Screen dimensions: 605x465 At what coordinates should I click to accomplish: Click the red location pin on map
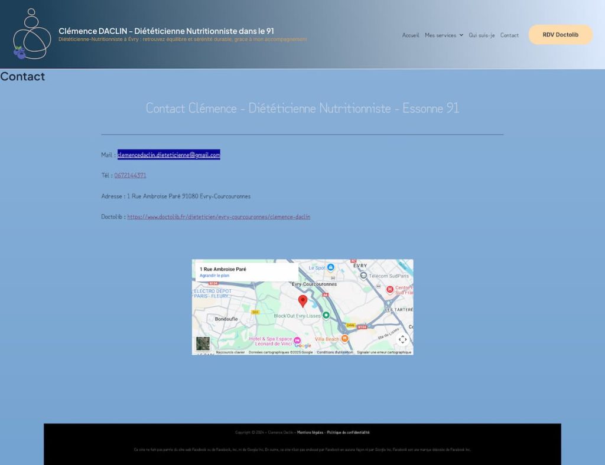point(302,301)
